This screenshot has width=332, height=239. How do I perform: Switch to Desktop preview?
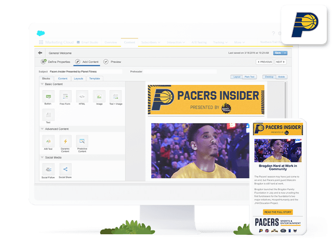[x=269, y=77]
